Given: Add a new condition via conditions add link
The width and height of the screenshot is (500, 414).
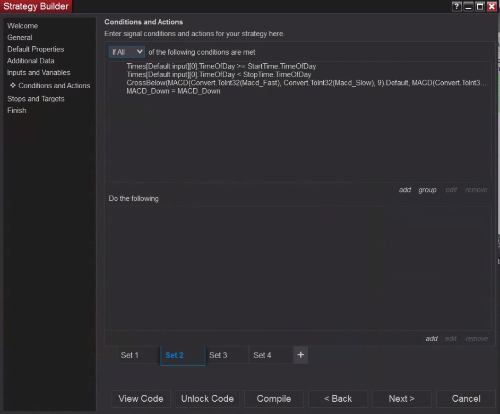Looking at the screenshot, I should pyautogui.click(x=405, y=190).
